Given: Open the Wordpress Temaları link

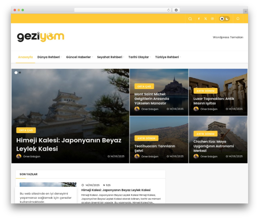Looking at the screenshot, I should point(228,37).
